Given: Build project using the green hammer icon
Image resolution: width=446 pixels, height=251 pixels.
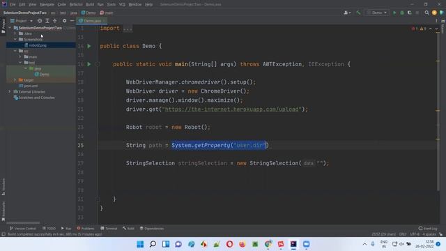Looking at the screenshot, I should point(358,13).
